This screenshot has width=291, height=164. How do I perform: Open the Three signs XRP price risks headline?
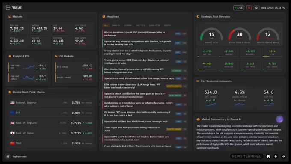[x=145, y=129]
